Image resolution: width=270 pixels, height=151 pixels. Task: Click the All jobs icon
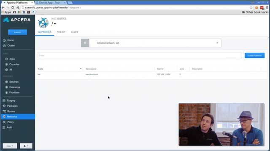pos(7,70)
